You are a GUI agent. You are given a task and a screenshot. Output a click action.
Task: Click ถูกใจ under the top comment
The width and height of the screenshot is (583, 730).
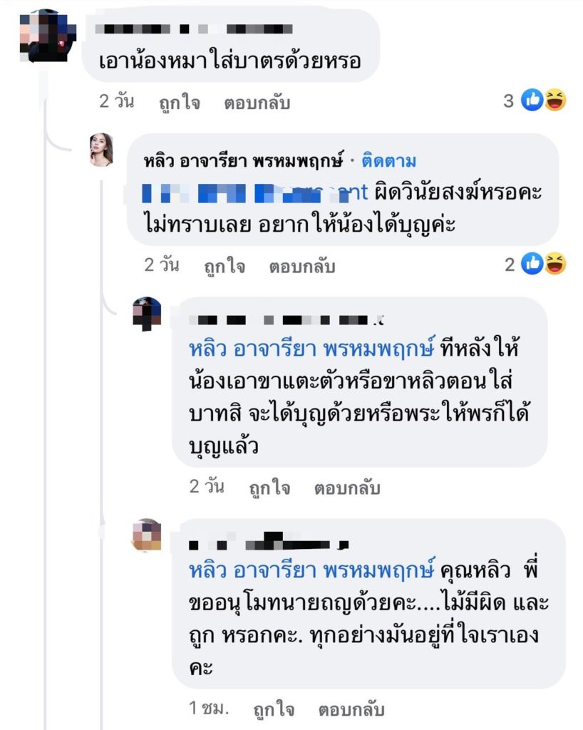coord(180,102)
